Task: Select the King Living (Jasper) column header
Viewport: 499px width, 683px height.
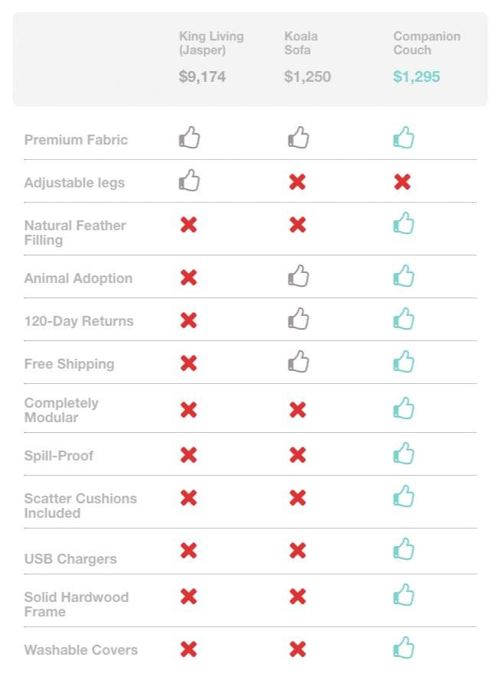Action: (x=211, y=43)
